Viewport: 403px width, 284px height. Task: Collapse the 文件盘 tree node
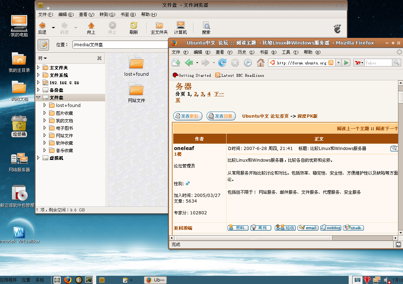[38, 97]
